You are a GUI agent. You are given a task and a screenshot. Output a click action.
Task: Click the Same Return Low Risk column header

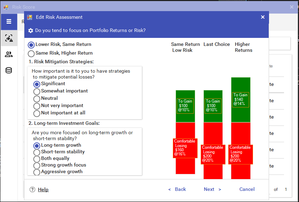(x=185, y=47)
